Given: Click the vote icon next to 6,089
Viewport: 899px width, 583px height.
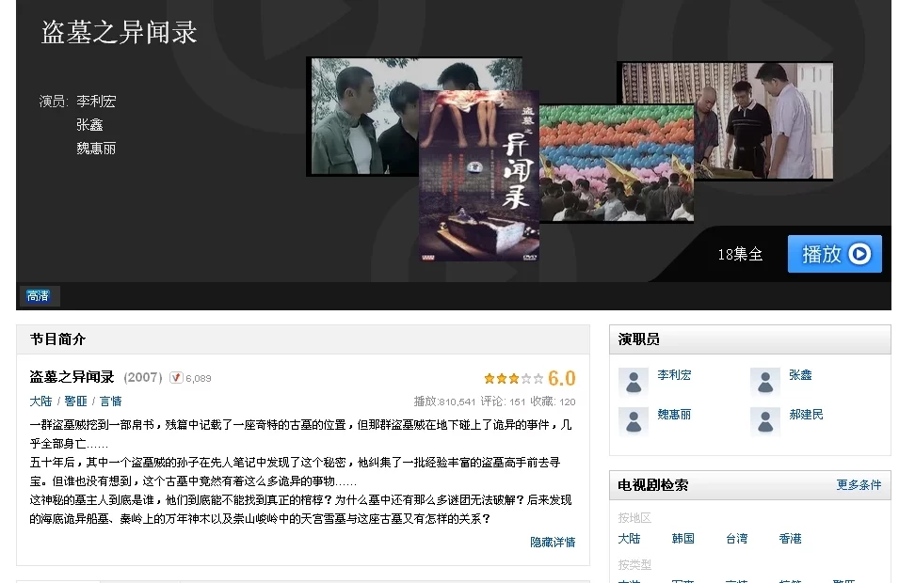Looking at the screenshot, I should [x=176, y=378].
